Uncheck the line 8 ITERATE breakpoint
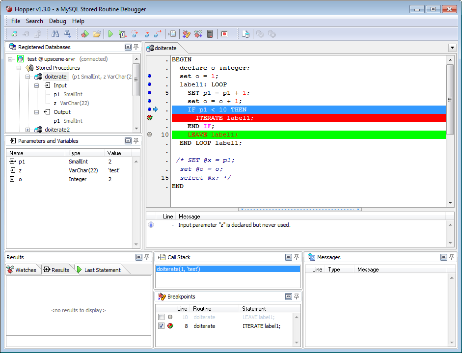Viewport: 462px width, 353px height. [x=161, y=326]
